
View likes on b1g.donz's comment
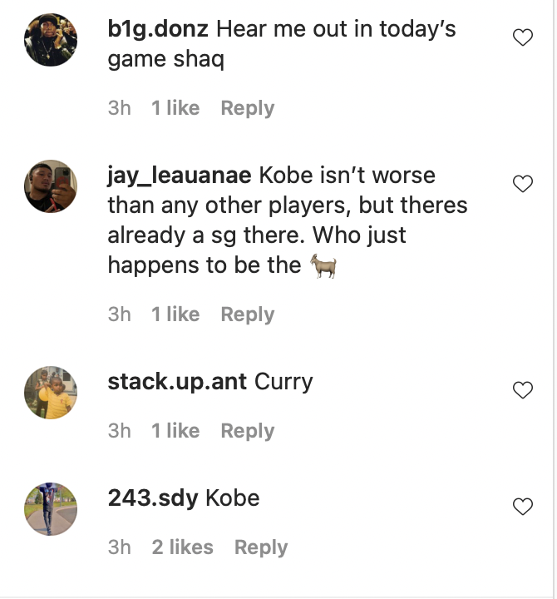coord(175,108)
